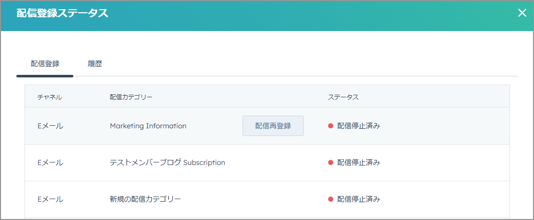Viewport: 534px width, 220px height.
Task: Select the テストメンバーブログ Subscription row
Action: pyautogui.click(x=267, y=163)
